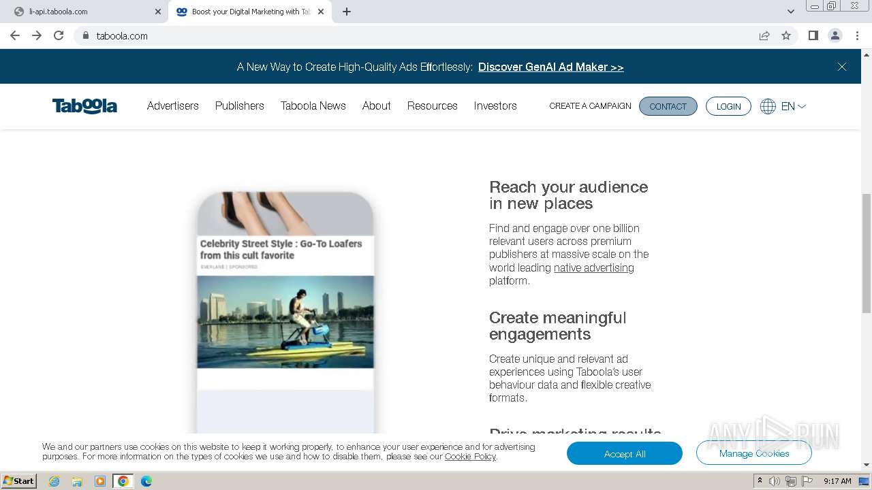
Task: Select the Boost your Digital Marketing tab
Action: [x=250, y=12]
